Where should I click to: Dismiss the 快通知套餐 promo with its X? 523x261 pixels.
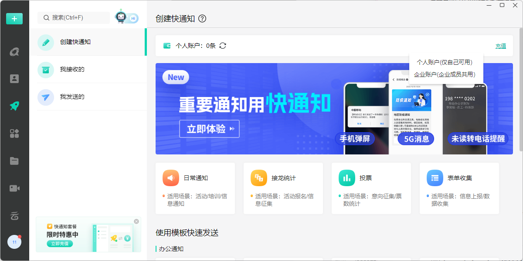[x=136, y=221]
